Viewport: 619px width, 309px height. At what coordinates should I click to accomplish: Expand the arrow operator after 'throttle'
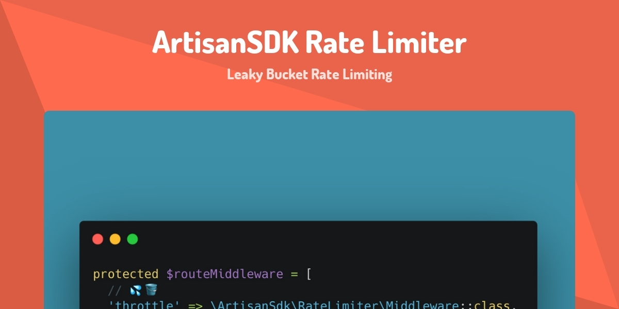tap(196, 305)
